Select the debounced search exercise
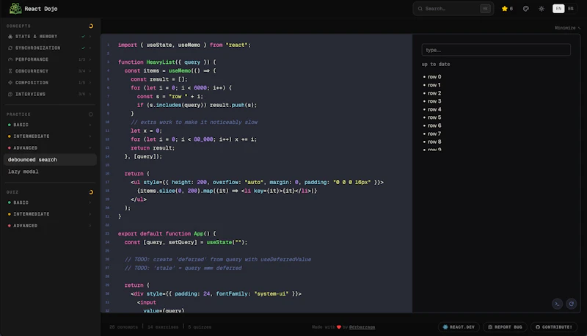 (x=50, y=160)
